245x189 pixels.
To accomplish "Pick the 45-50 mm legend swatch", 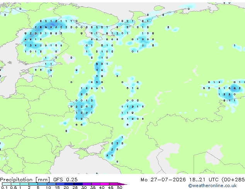I will (114, 184).
